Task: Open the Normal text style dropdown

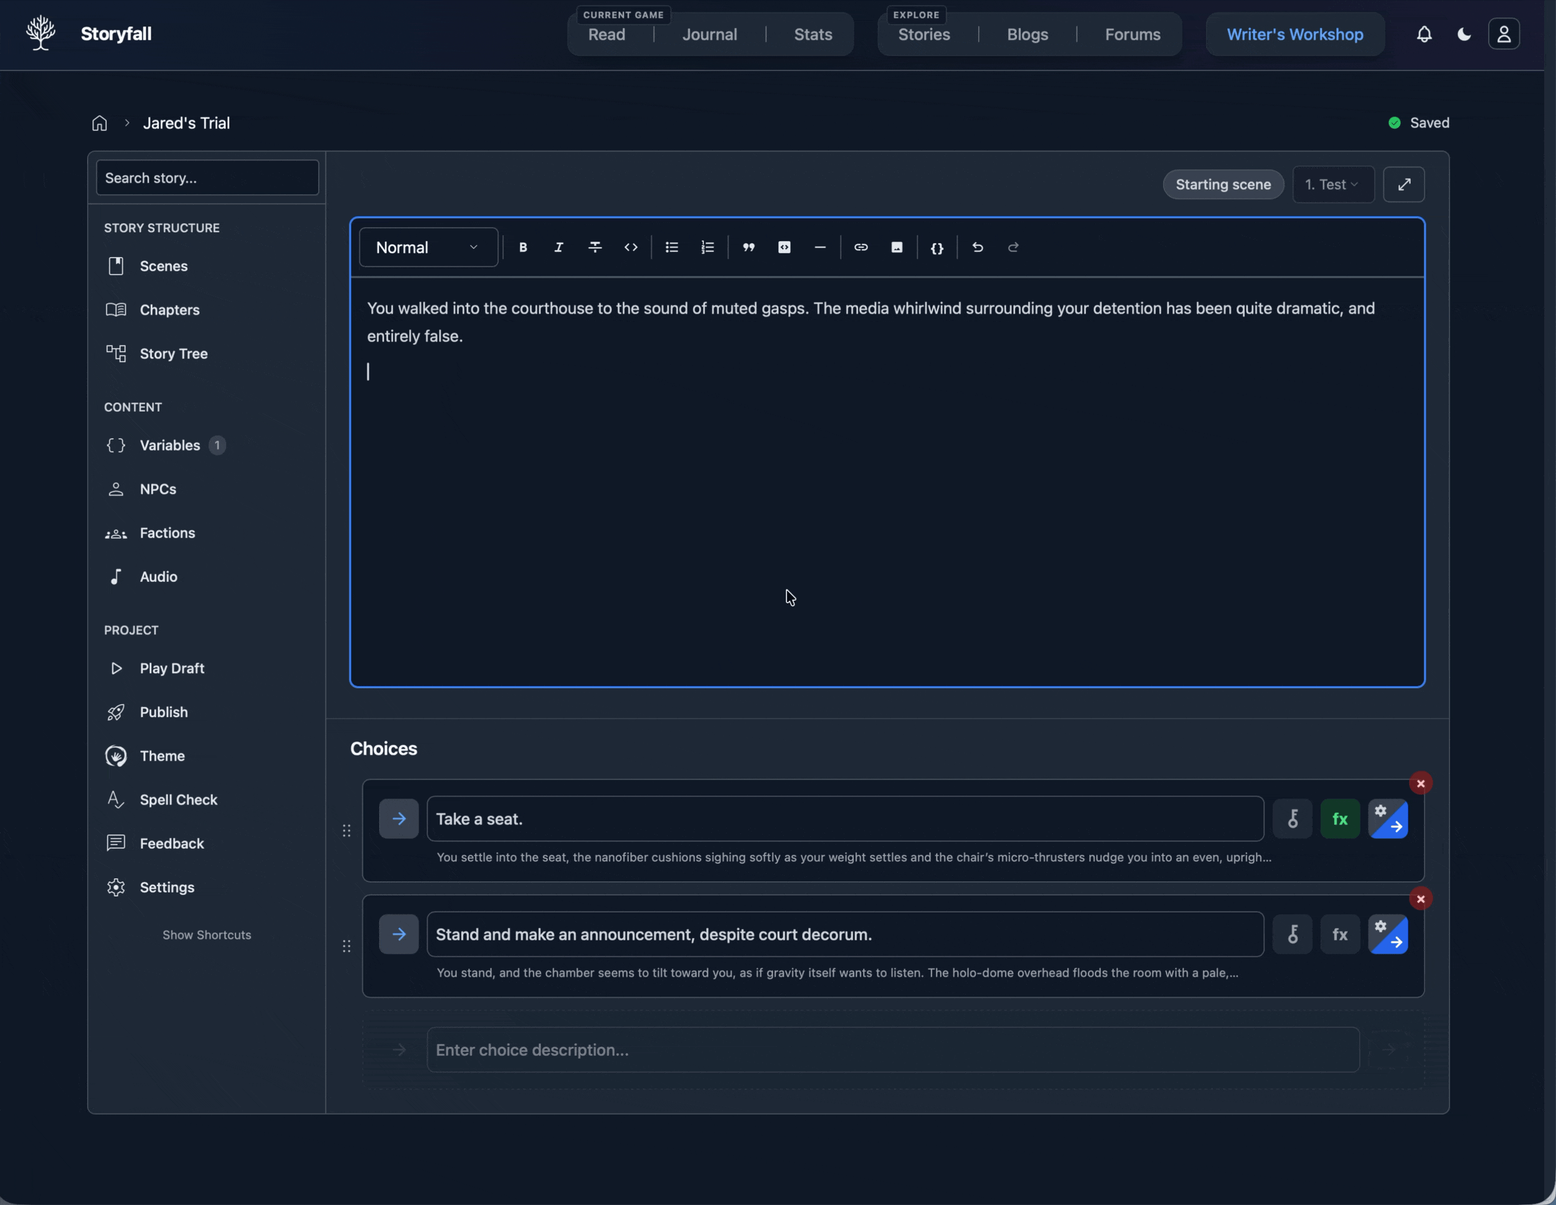Action: pos(428,247)
